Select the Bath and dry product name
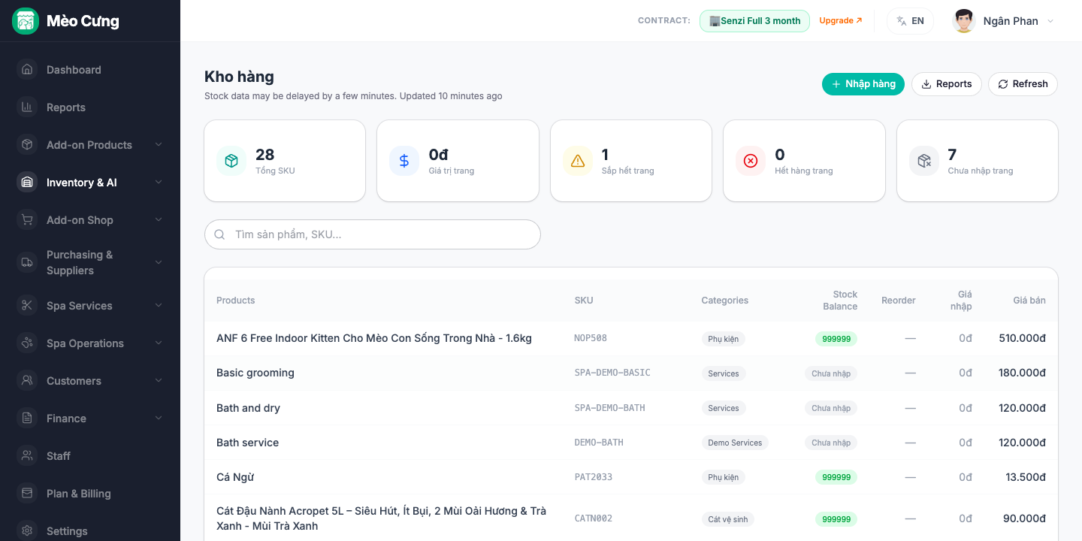 click(248, 408)
